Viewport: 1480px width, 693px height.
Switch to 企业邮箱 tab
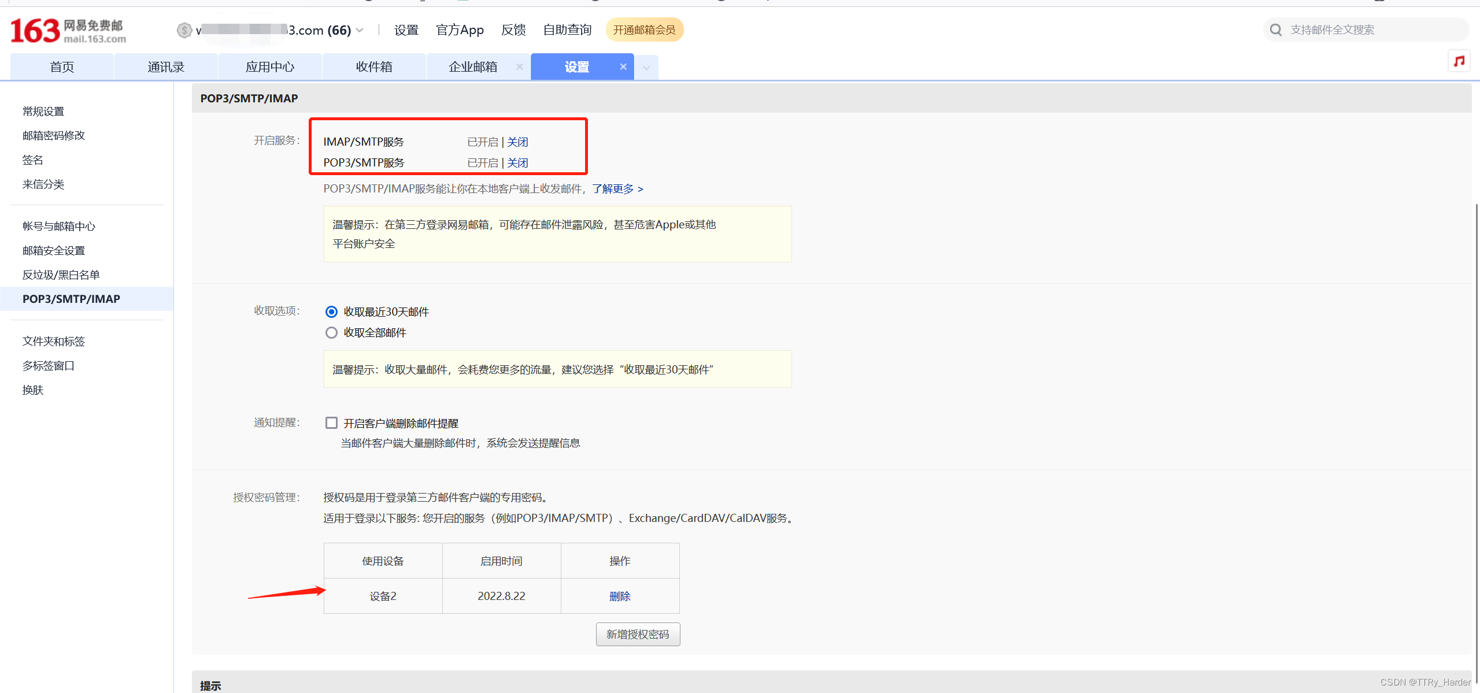473,67
